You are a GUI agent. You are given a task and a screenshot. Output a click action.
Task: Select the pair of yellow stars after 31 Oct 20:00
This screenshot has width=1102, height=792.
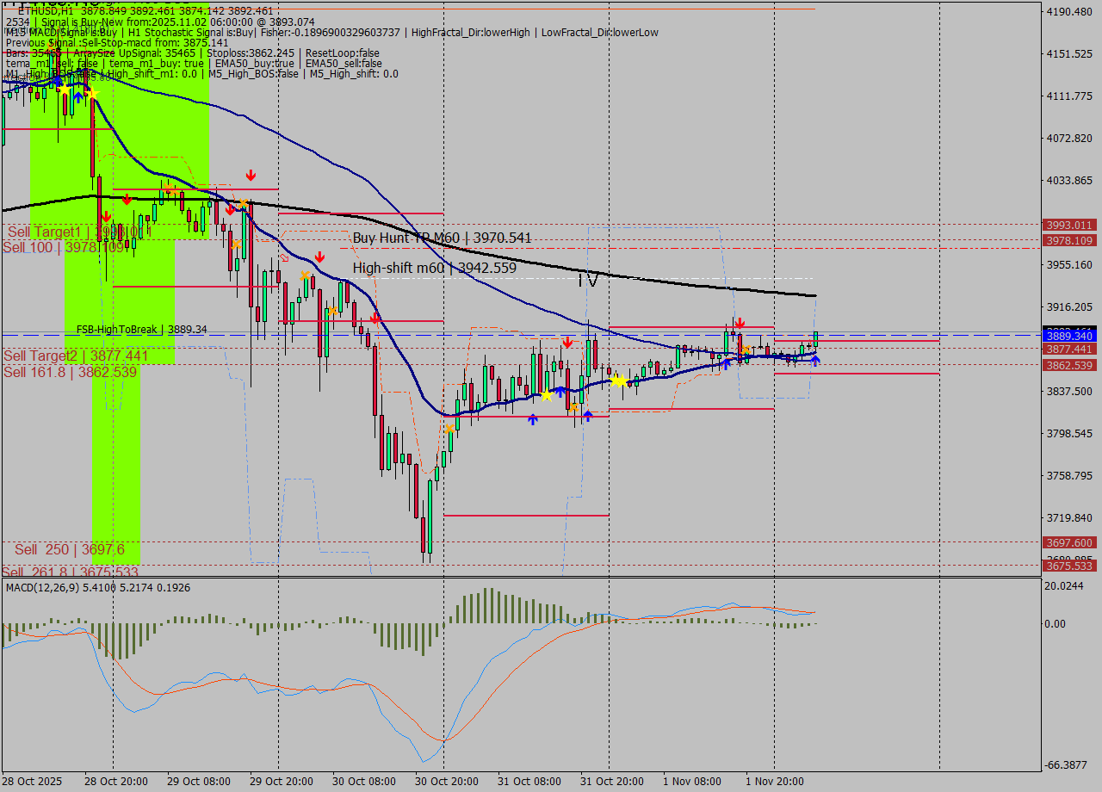tap(619, 381)
